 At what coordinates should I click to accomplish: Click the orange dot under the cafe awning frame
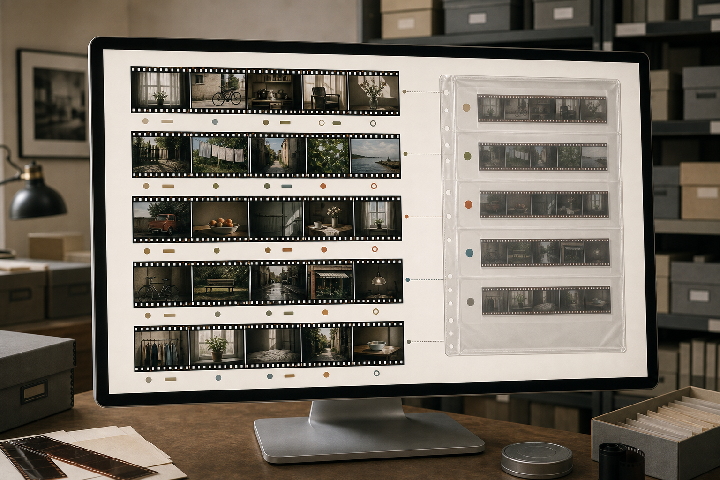325,313
